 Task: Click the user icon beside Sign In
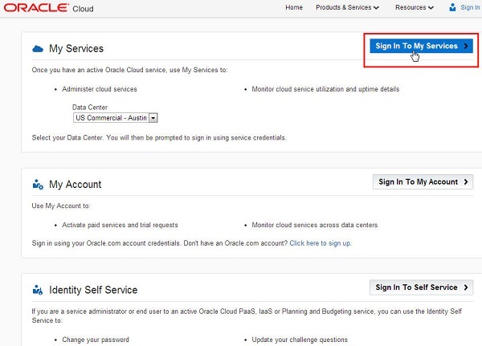tap(453, 8)
